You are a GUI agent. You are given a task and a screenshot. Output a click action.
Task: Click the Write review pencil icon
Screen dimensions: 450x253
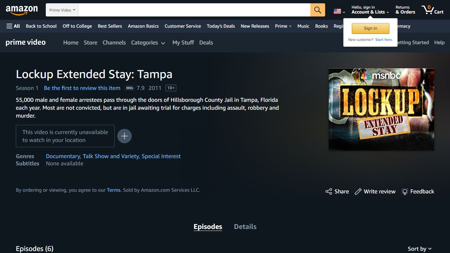358,191
